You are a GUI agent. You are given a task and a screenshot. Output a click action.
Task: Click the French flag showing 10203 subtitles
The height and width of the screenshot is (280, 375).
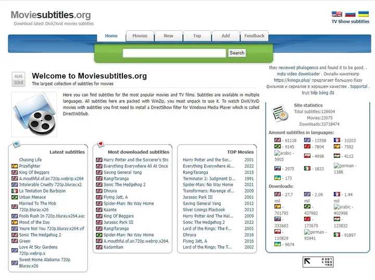tap(337, 140)
